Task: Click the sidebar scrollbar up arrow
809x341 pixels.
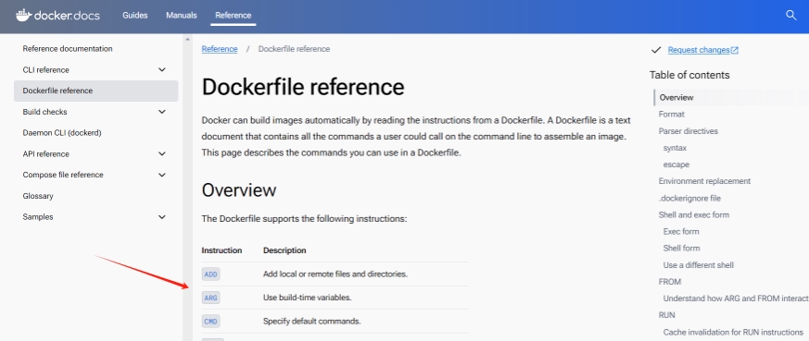Action: (x=187, y=40)
